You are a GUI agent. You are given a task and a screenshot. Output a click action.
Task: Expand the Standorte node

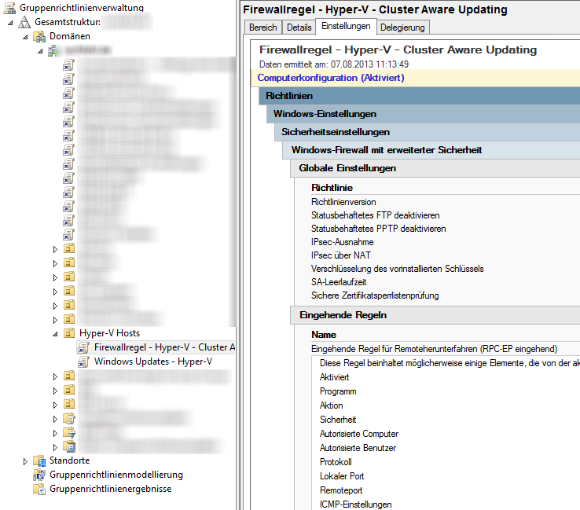point(25,461)
